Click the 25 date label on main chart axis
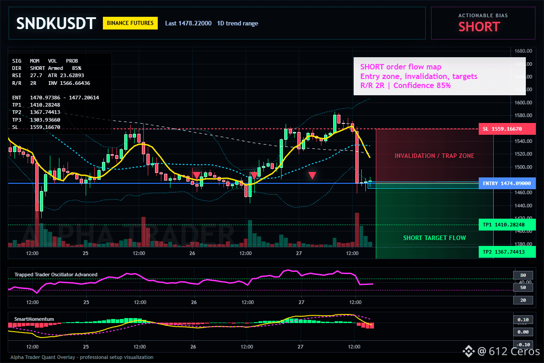This screenshot has height=363, width=544. point(86,253)
